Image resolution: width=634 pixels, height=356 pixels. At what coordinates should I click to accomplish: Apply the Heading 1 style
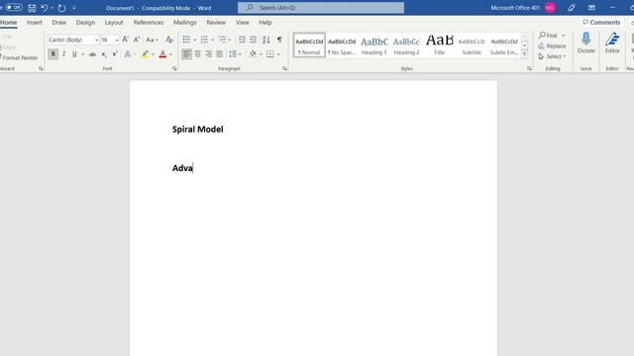tap(374, 45)
